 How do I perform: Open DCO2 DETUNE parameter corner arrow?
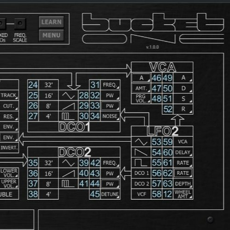click(118, 197)
